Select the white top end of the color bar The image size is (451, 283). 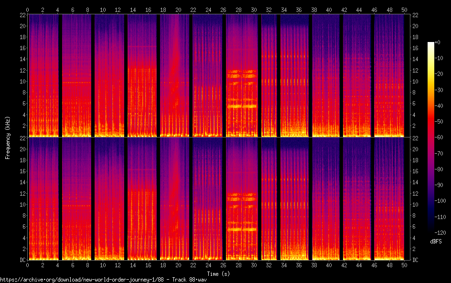(x=431, y=43)
